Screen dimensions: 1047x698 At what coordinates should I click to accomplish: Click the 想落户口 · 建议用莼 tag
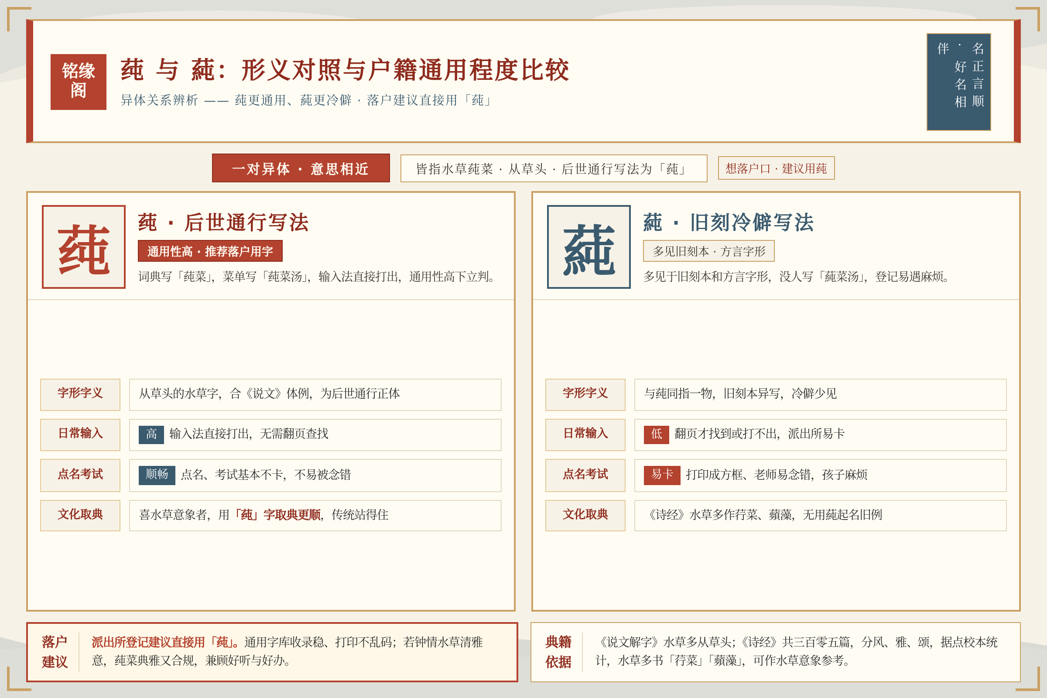click(776, 168)
